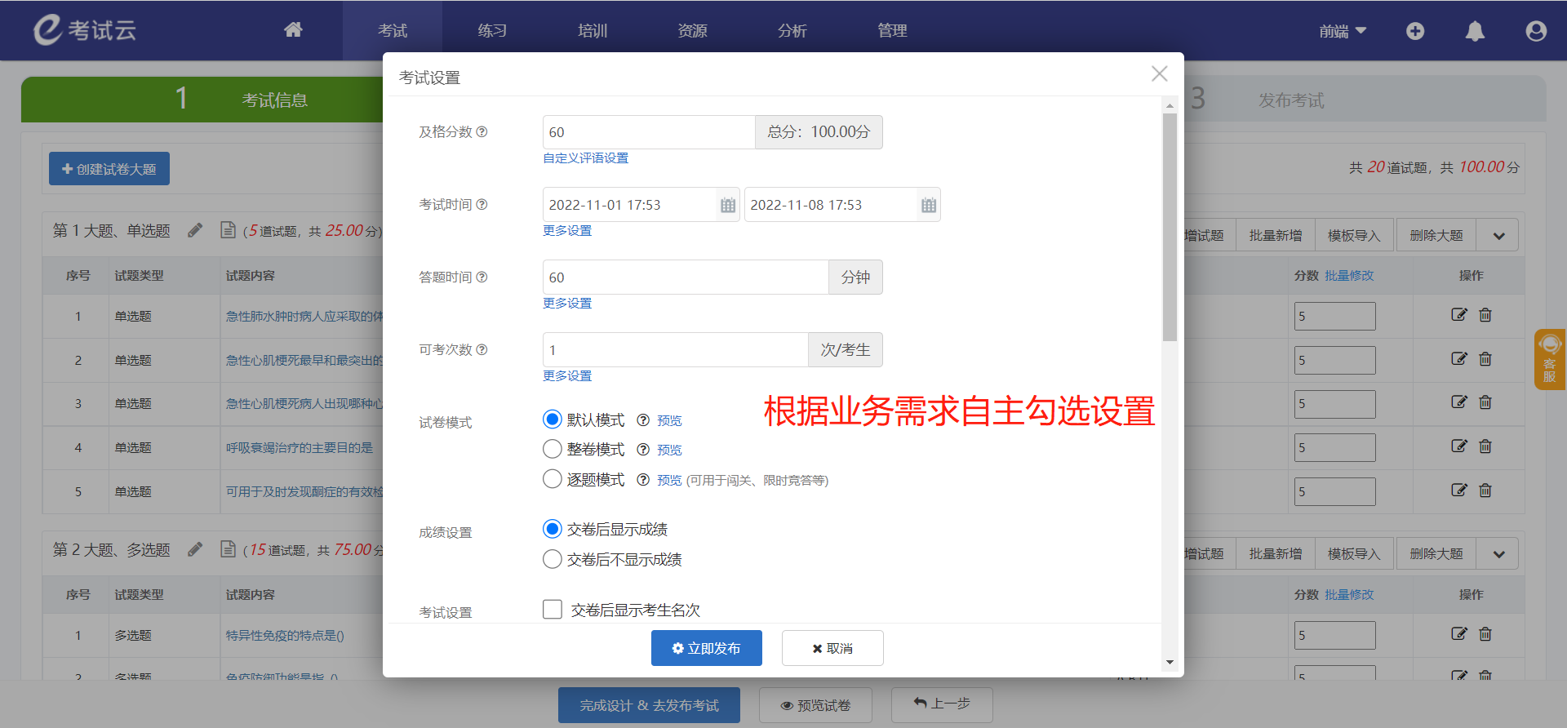Check 交卷后显示考生名次 checkbox
Viewport: 1567px width, 728px height.
(x=553, y=610)
